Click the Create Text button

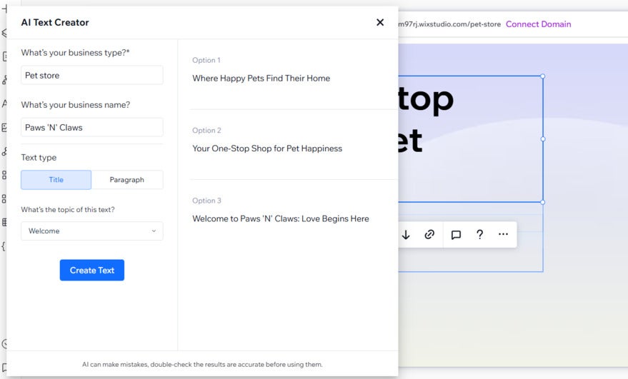pyautogui.click(x=91, y=270)
